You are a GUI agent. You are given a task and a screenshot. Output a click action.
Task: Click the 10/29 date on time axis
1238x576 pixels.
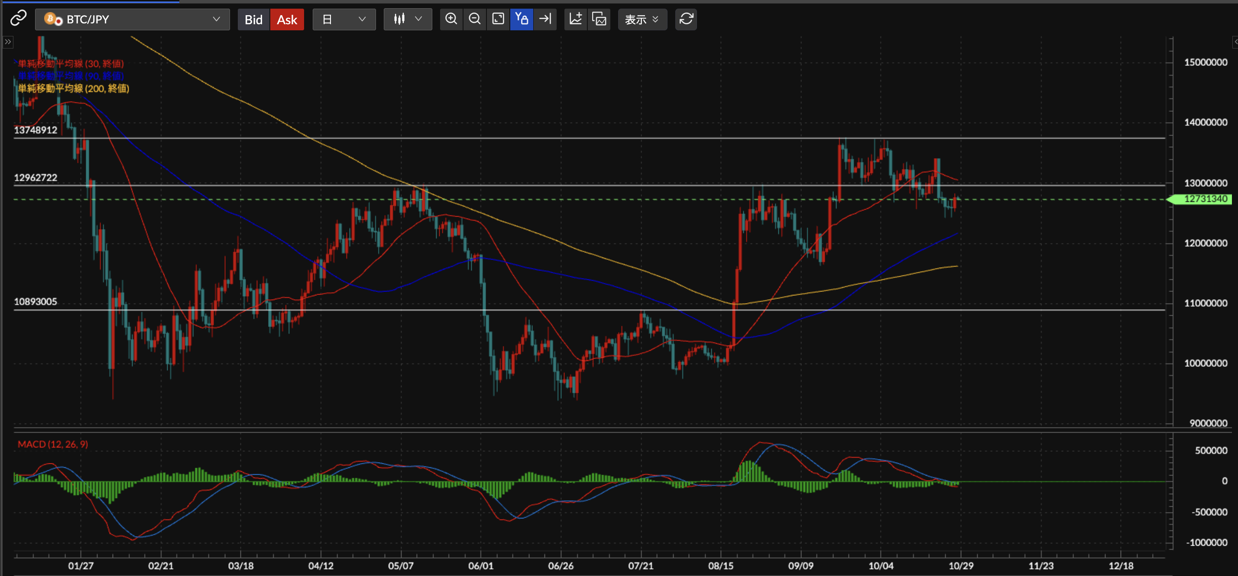[961, 566]
